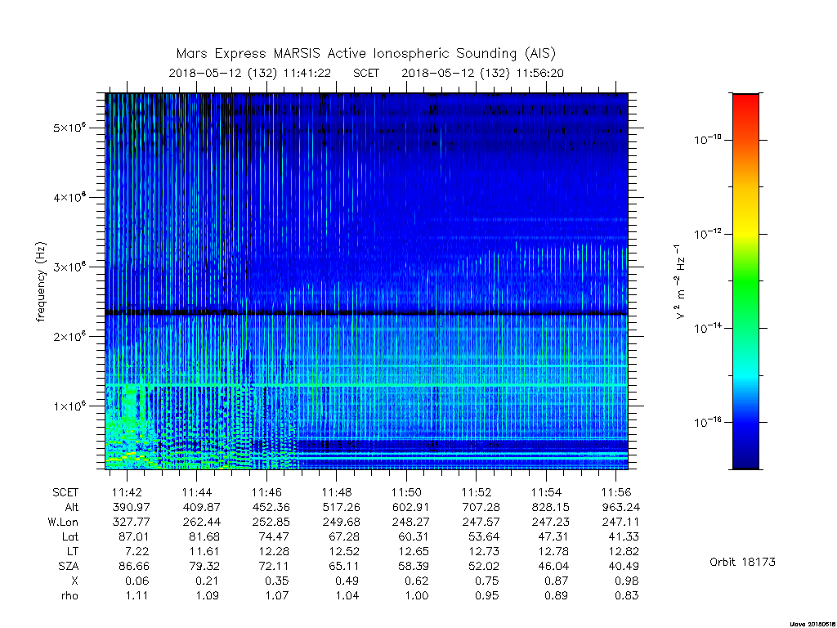Viewport: 837px width, 628px height.
Task: Click the time tick label '11:48'
Action: tap(337, 492)
